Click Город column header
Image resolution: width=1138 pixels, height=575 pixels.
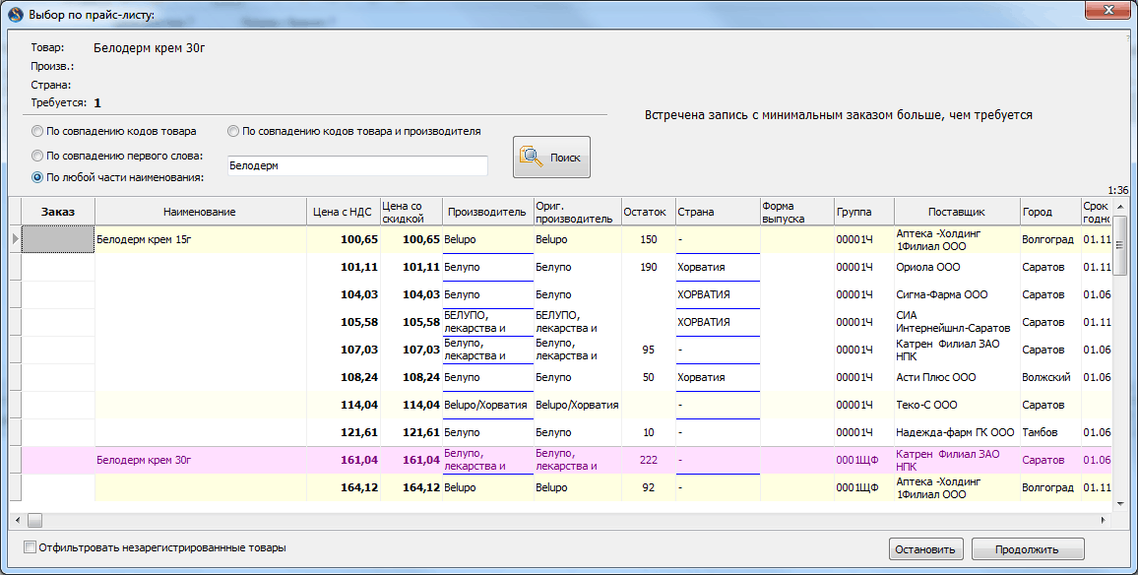click(1050, 212)
